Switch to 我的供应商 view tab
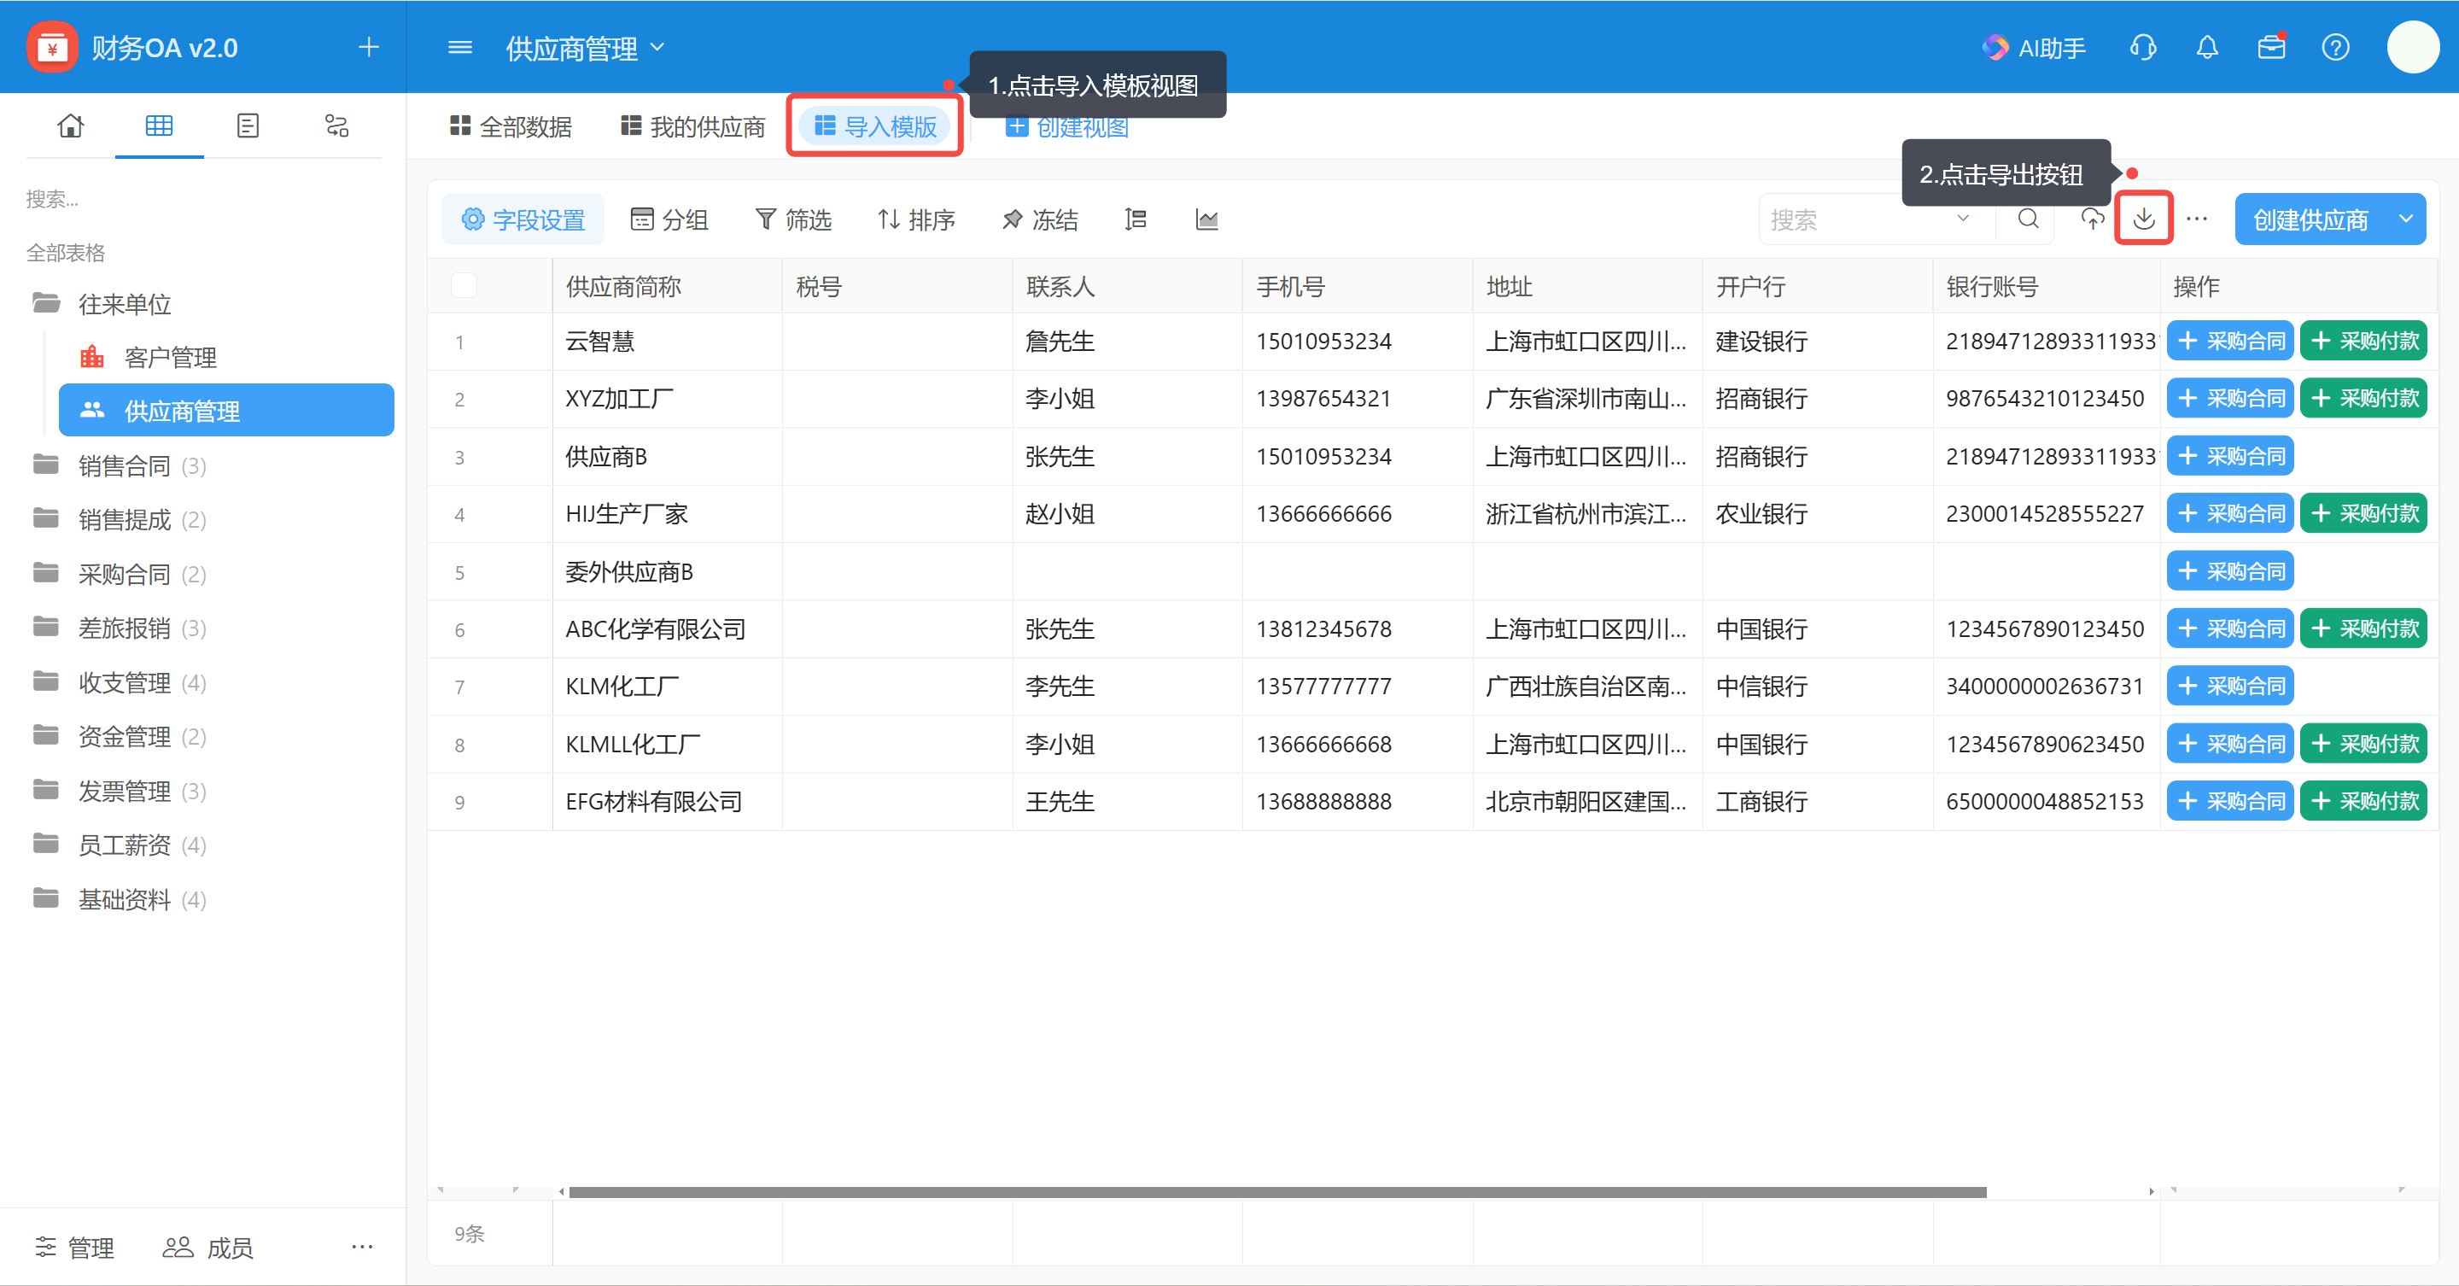Image resolution: width=2459 pixels, height=1286 pixels. [x=693, y=126]
